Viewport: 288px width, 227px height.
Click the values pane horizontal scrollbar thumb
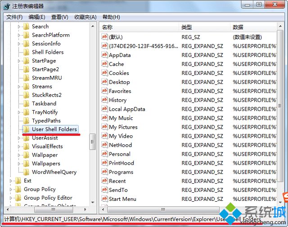163,209
